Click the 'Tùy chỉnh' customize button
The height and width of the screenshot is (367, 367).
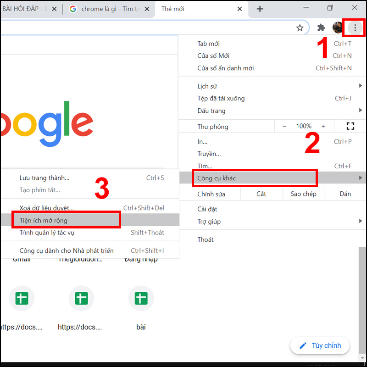click(x=320, y=345)
